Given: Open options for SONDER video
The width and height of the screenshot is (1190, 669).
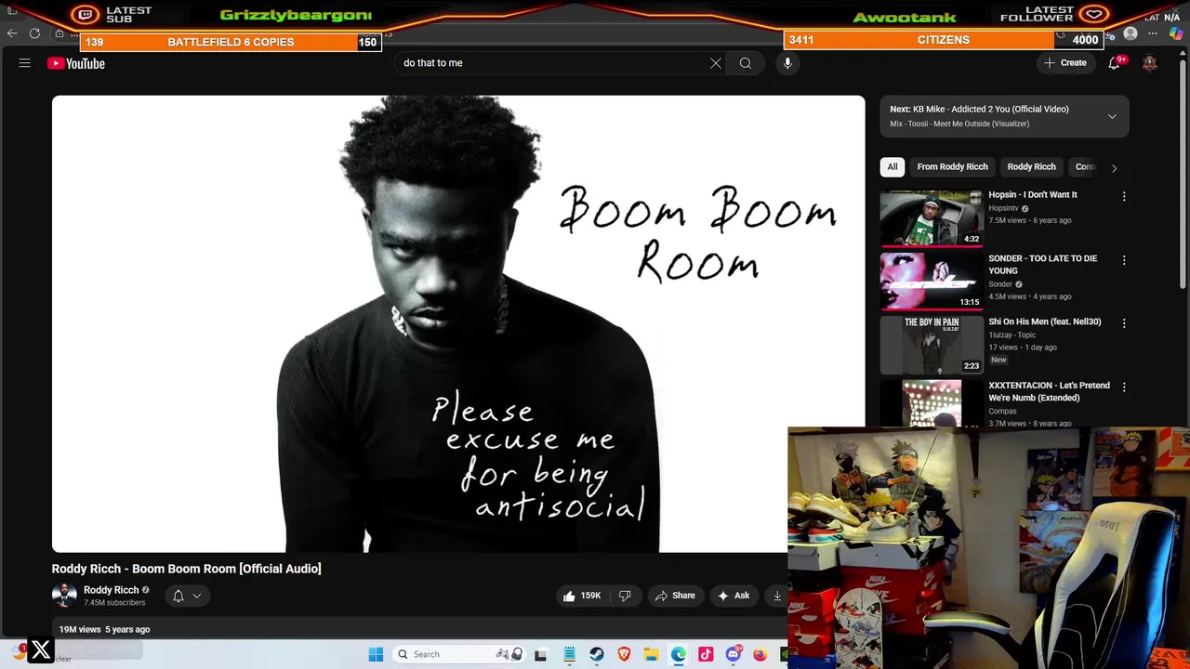Looking at the screenshot, I should pos(1124,260).
